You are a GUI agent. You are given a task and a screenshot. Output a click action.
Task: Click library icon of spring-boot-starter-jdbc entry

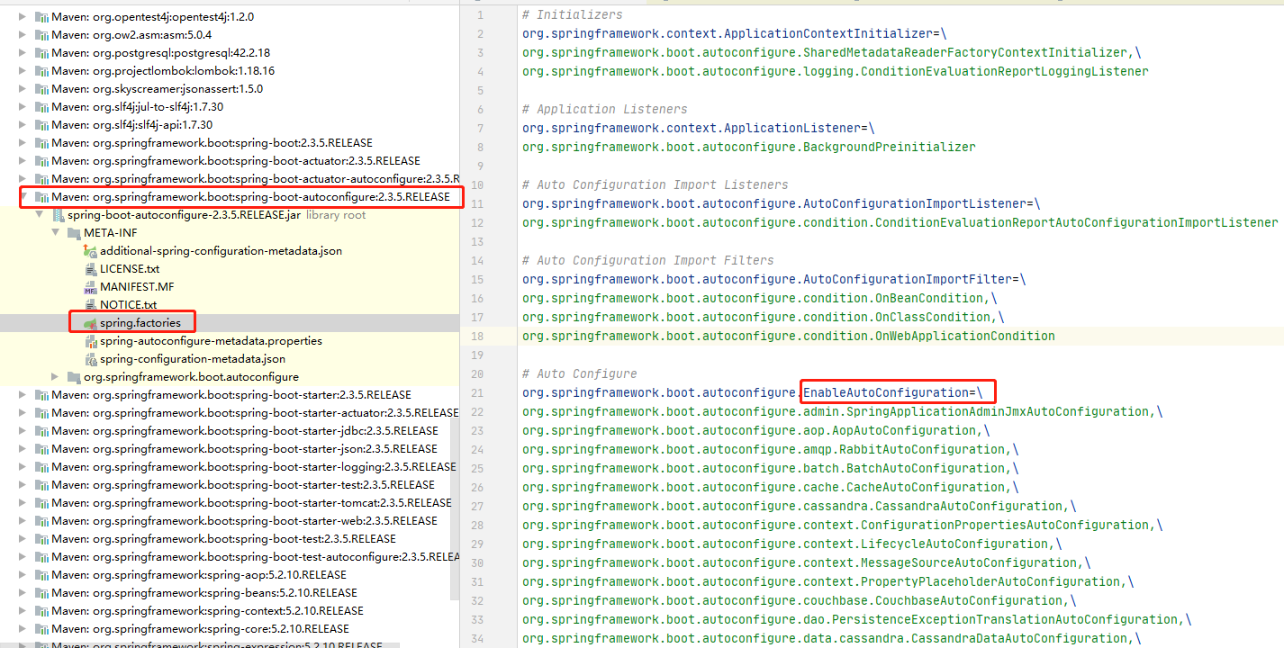pyautogui.click(x=41, y=431)
